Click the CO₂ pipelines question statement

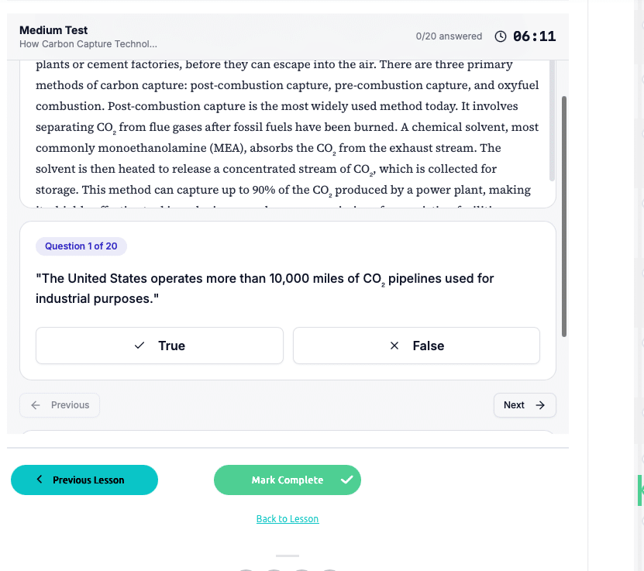point(265,288)
